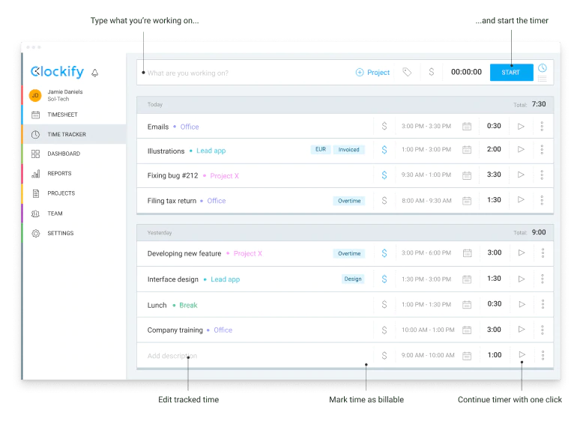Open more options for Lunch entry
The height and width of the screenshot is (421, 583).
click(x=543, y=304)
